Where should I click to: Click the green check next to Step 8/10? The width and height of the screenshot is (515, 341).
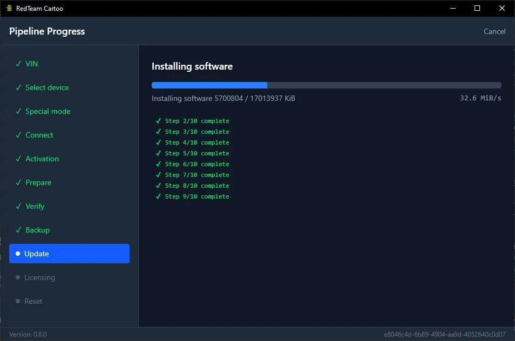point(158,186)
